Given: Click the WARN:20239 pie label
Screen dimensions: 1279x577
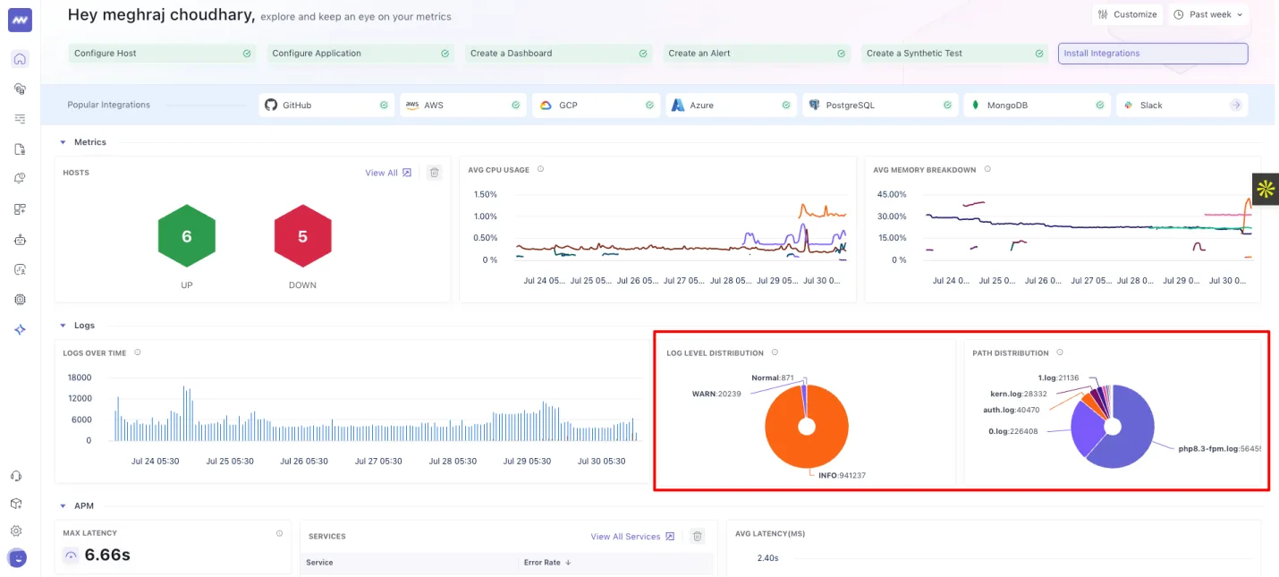Looking at the screenshot, I should pyautogui.click(x=716, y=394).
